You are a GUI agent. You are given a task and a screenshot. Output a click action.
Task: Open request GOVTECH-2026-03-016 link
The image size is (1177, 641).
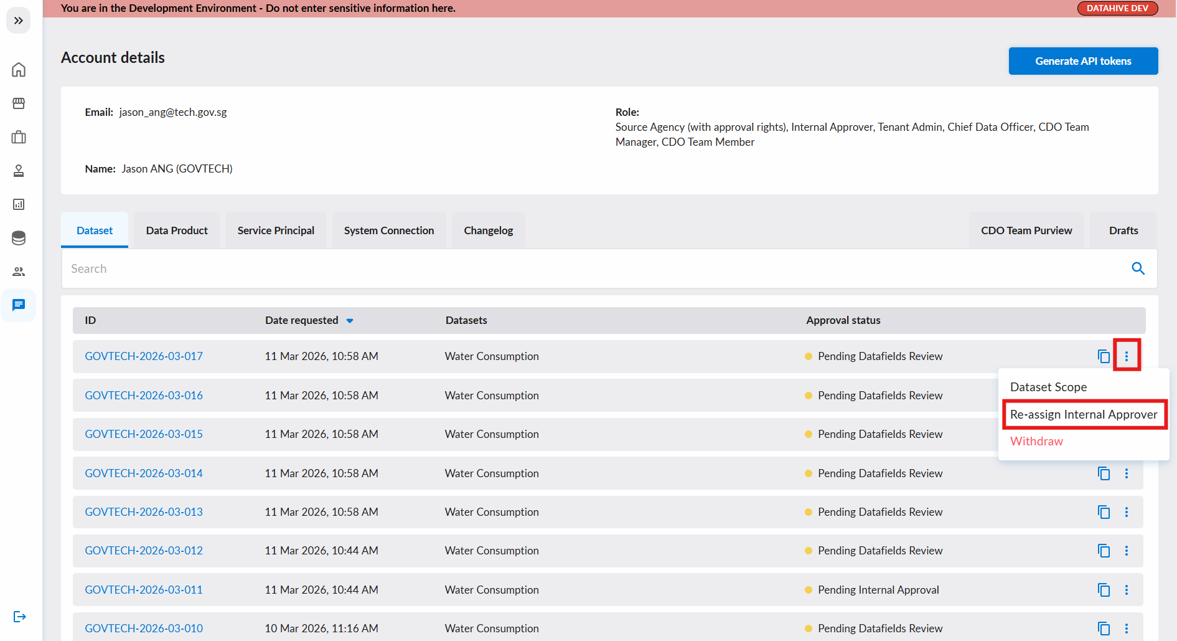pos(144,396)
